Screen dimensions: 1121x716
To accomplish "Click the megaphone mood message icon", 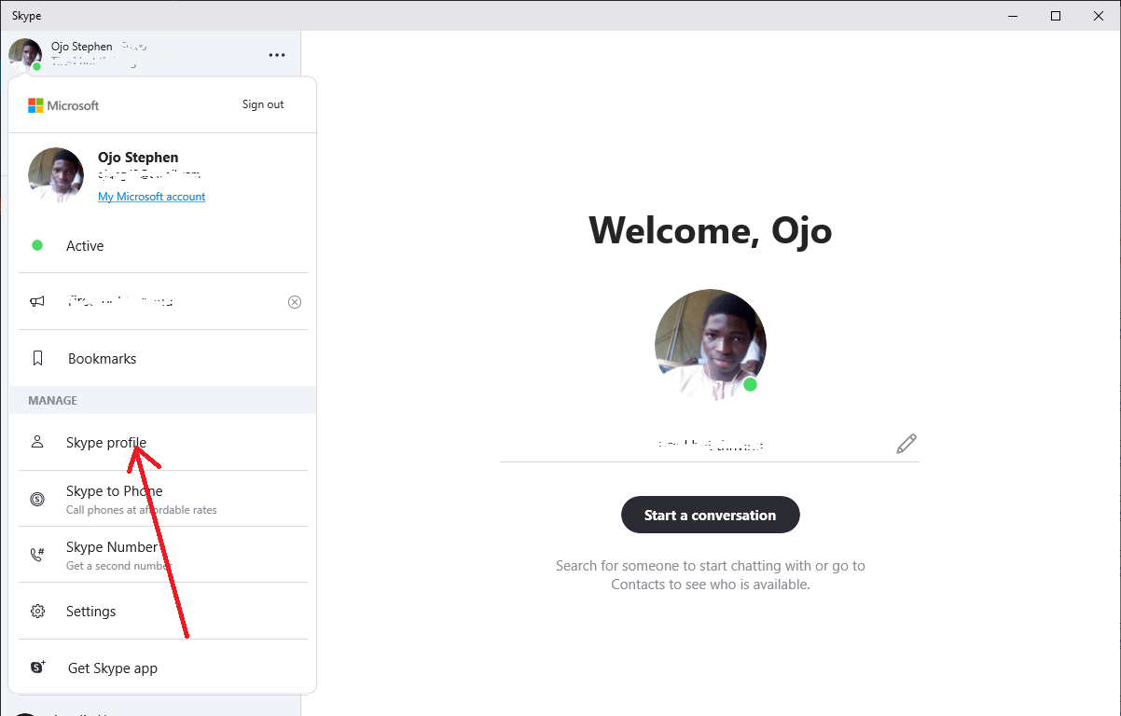I will tap(37, 302).
